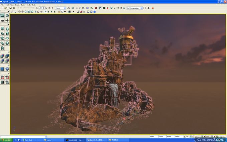Collapse the CSG section arrow
This screenshot has width=227, height=142.
tap(8, 52)
